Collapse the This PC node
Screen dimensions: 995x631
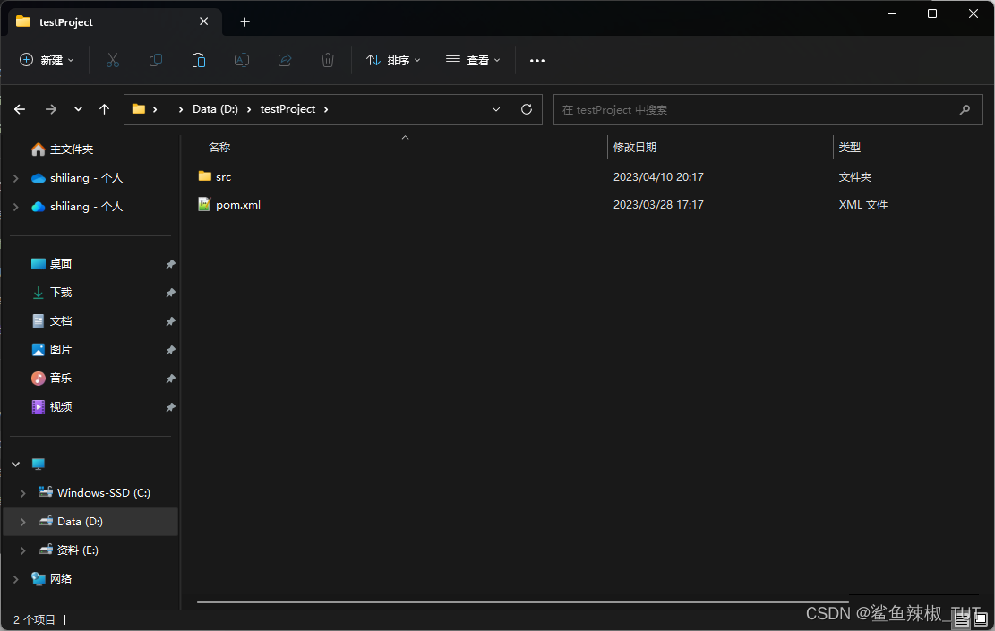[16, 465]
